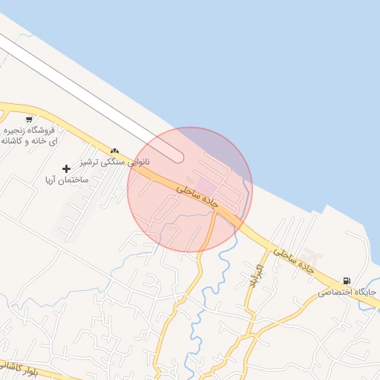Screen dimensions: 380x380
Task: Click the نانوایی سنگکی ترشیز place label
Action: coord(114,162)
